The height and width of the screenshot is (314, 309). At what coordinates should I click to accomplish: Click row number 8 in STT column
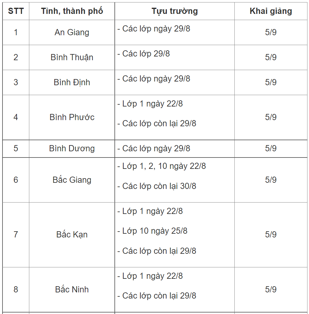[16, 290]
